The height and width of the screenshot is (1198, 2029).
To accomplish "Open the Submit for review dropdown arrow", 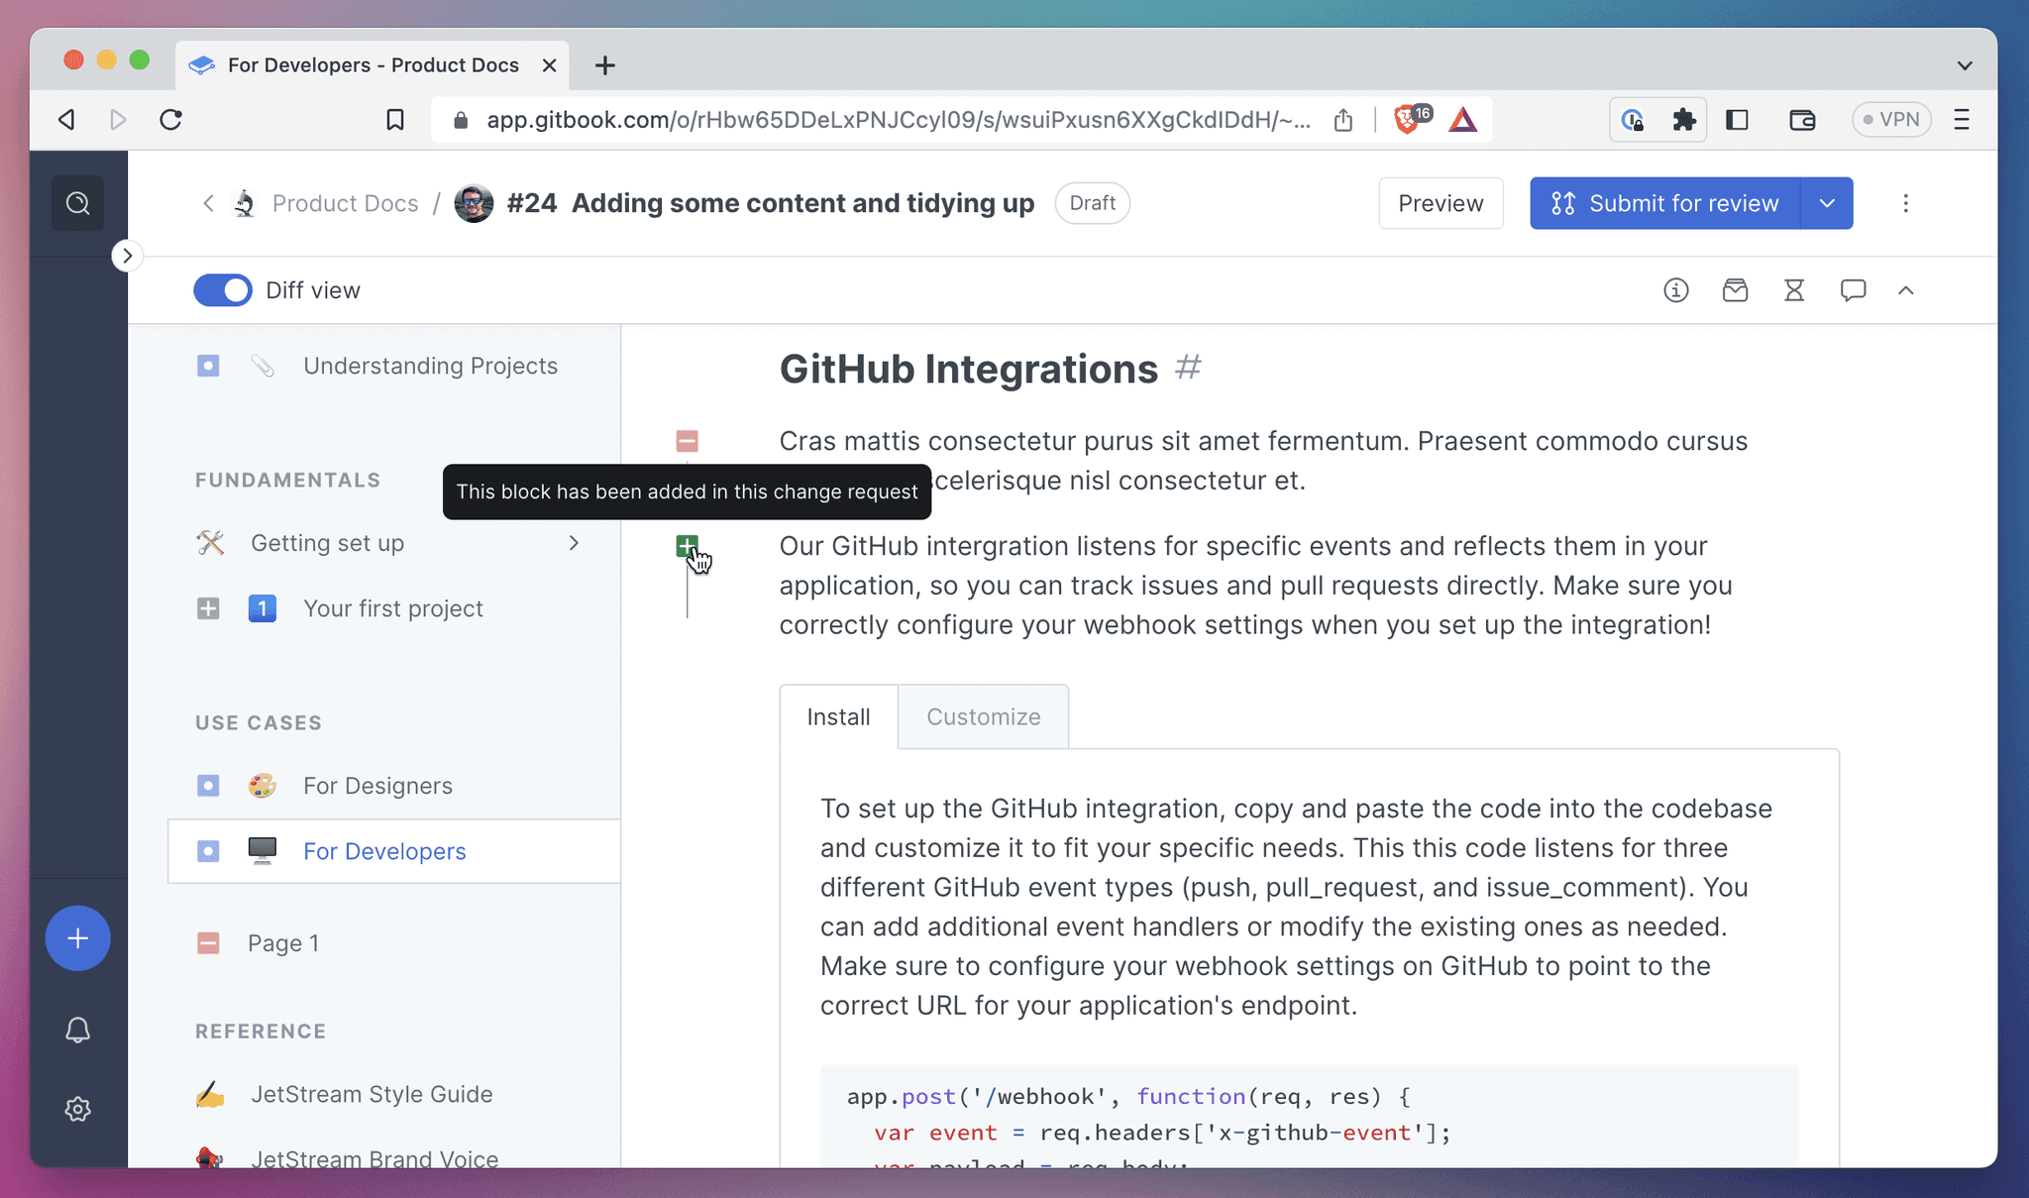I will 1826,202.
